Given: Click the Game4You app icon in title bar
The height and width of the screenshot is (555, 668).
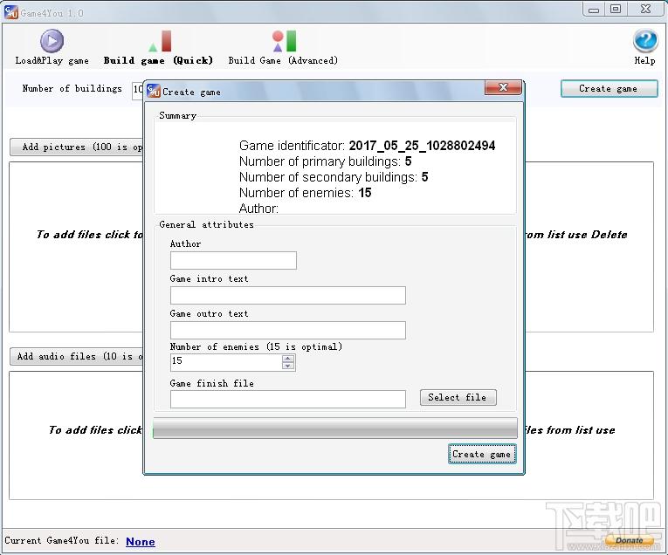Looking at the screenshot, I should pyautogui.click(x=10, y=12).
